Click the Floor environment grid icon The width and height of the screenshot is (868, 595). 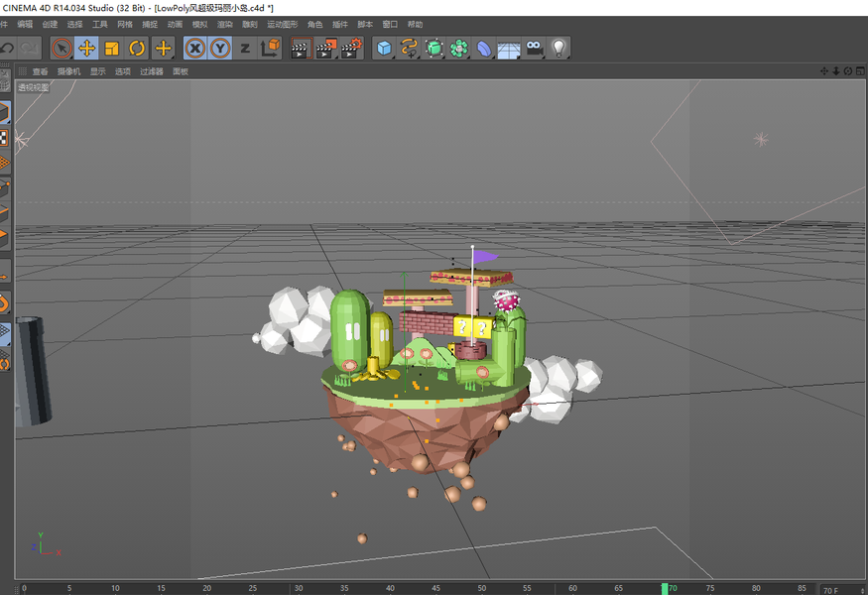509,49
